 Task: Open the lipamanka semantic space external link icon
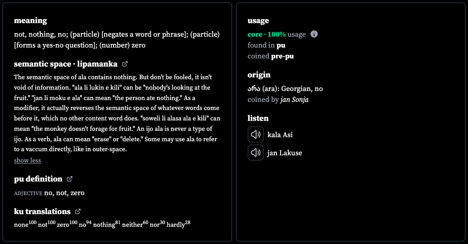pyautogui.click(x=125, y=64)
